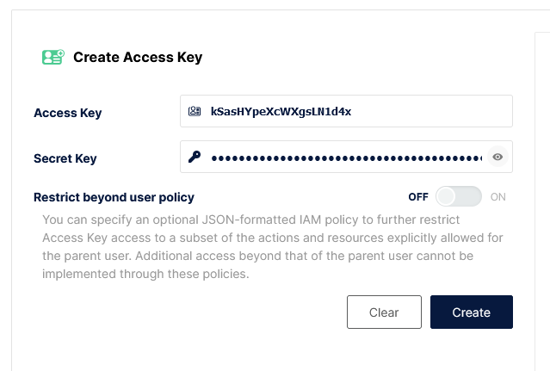Click the access key value kSasHYpeXcWXgsLN1d4x

[x=281, y=111]
